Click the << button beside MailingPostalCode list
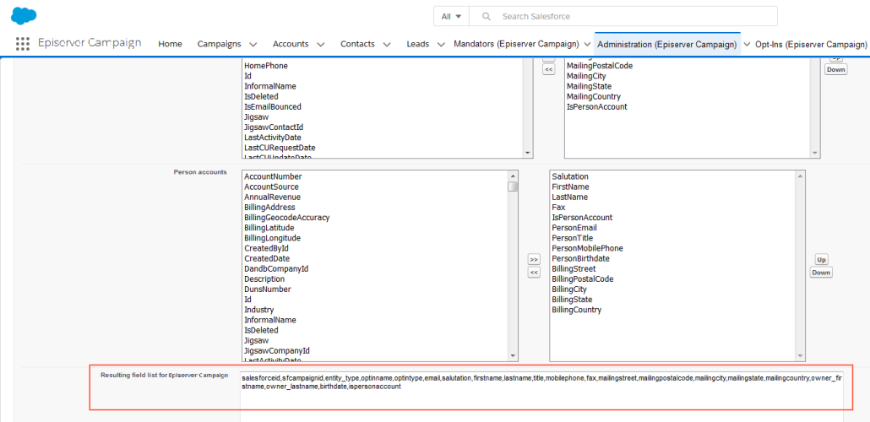 pos(548,69)
